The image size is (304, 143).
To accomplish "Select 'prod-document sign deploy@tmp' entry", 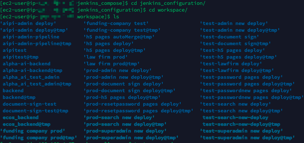I will point(129,91).
